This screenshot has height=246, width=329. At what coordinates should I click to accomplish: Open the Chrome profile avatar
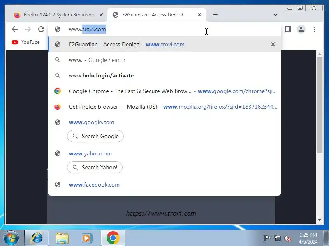pyautogui.click(x=301, y=29)
